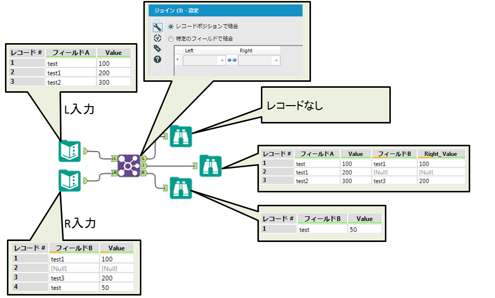Screen dimensions: 495x298
Task: Select the Browse tool on J output
Action: click(x=210, y=165)
